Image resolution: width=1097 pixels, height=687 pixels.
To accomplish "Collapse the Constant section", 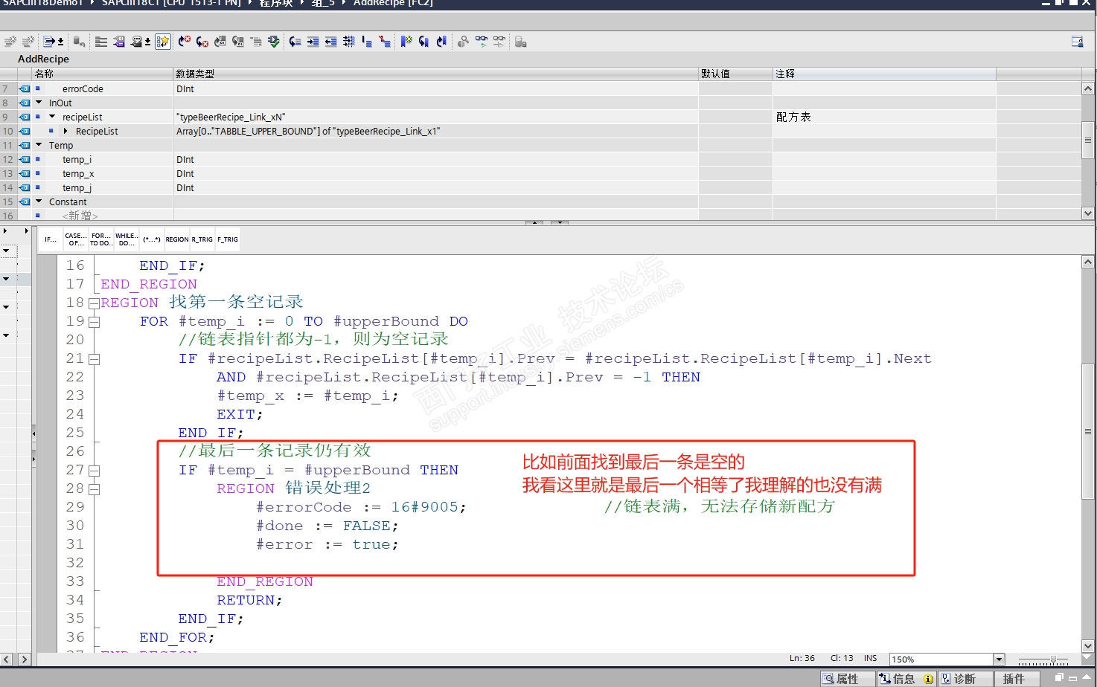I will click(x=39, y=201).
